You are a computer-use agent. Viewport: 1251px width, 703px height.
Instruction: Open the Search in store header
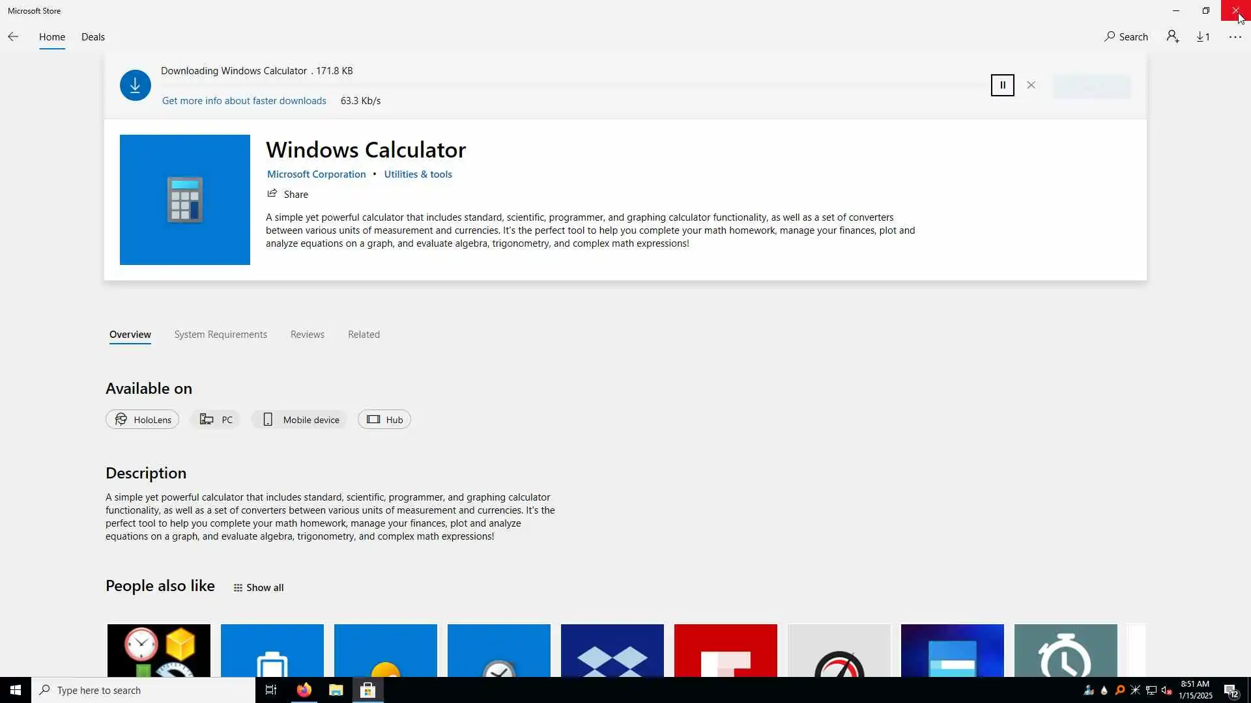(x=1126, y=37)
